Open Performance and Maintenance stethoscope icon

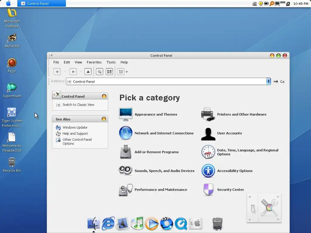tap(125, 190)
